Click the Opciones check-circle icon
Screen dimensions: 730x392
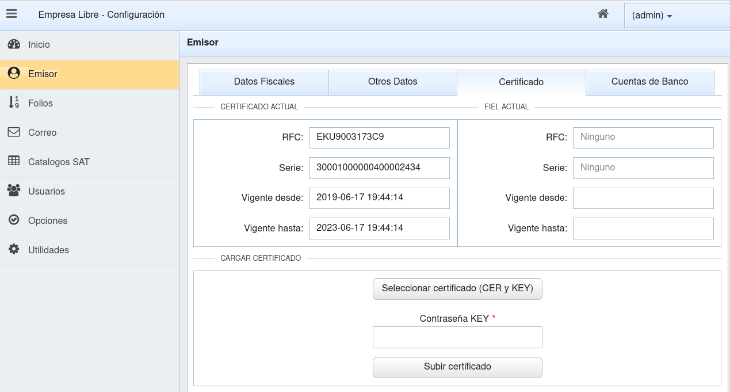point(14,220)
